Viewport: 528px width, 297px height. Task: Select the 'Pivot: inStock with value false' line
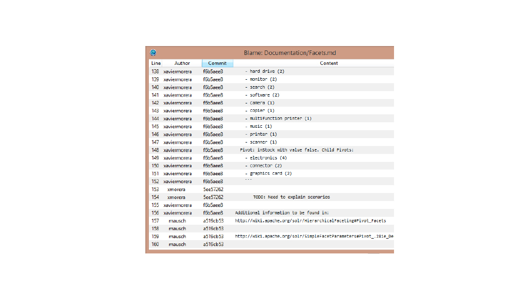(x=297, y=150)
